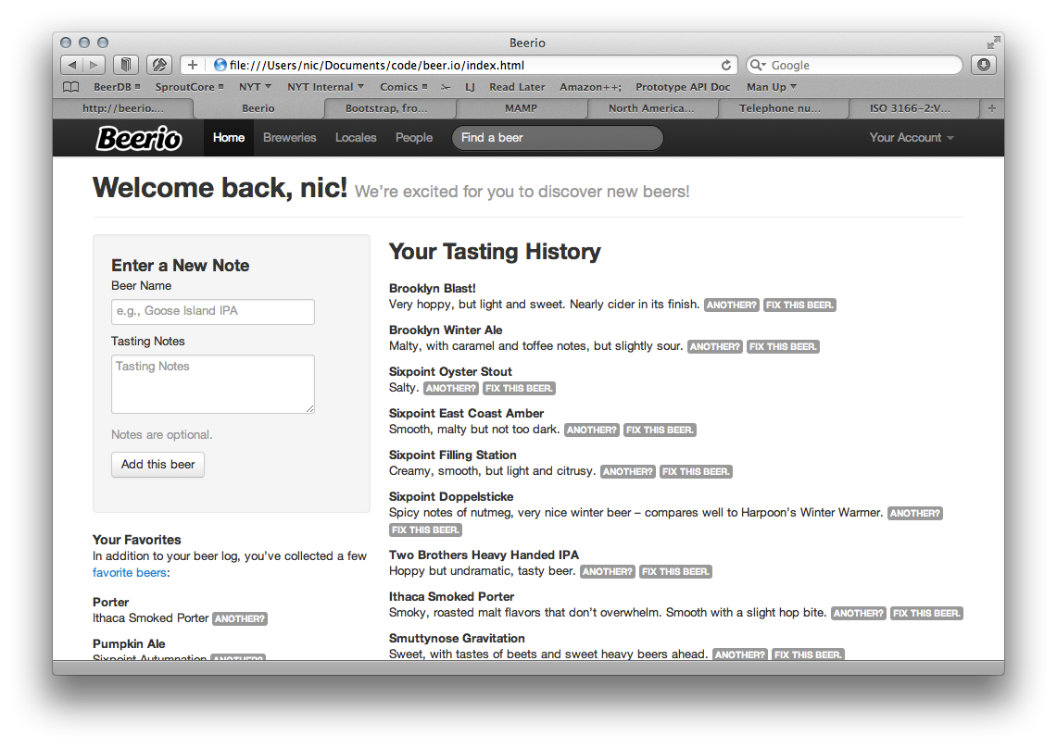
Task: Click ANOTHER? for Two Brothers Heavy Handed IPA
Action: click(608, 572)
